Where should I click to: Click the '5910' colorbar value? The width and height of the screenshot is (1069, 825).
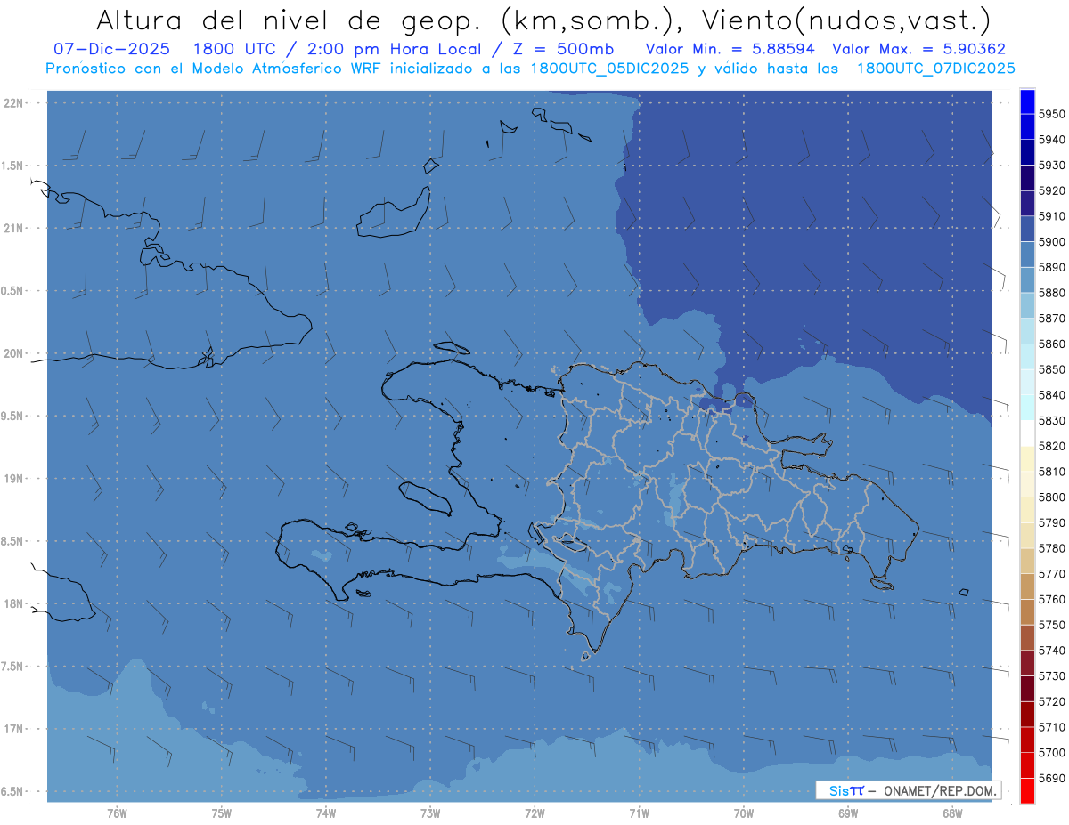point(1052,216)
